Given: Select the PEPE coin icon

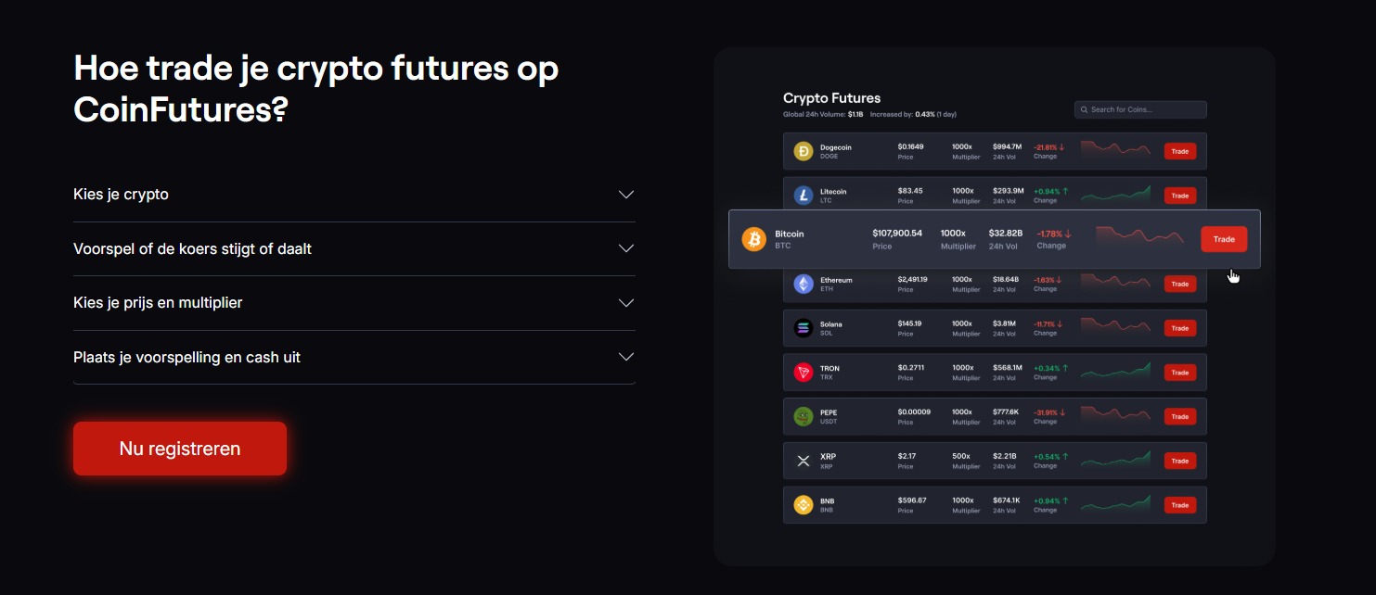Looking at the screenshot, I should pyautogui.click(x=804, y=416).
